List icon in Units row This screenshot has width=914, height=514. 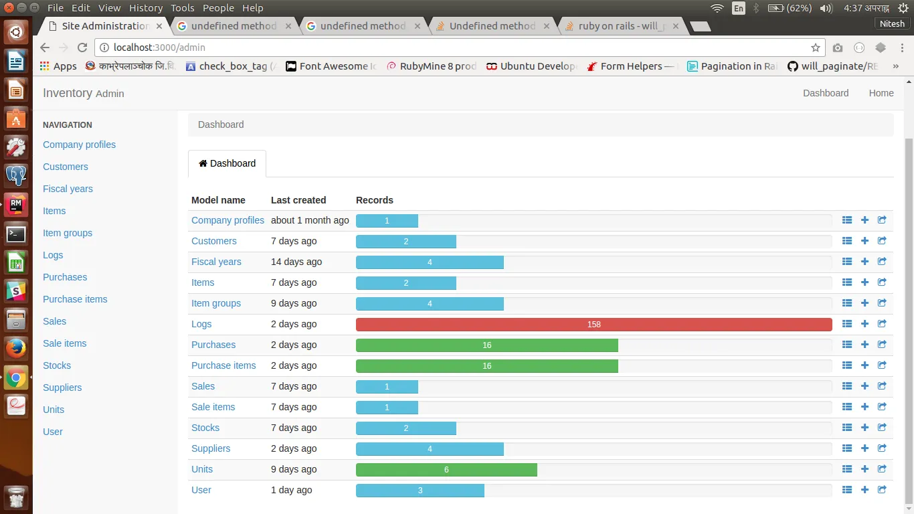pos(847,469)
